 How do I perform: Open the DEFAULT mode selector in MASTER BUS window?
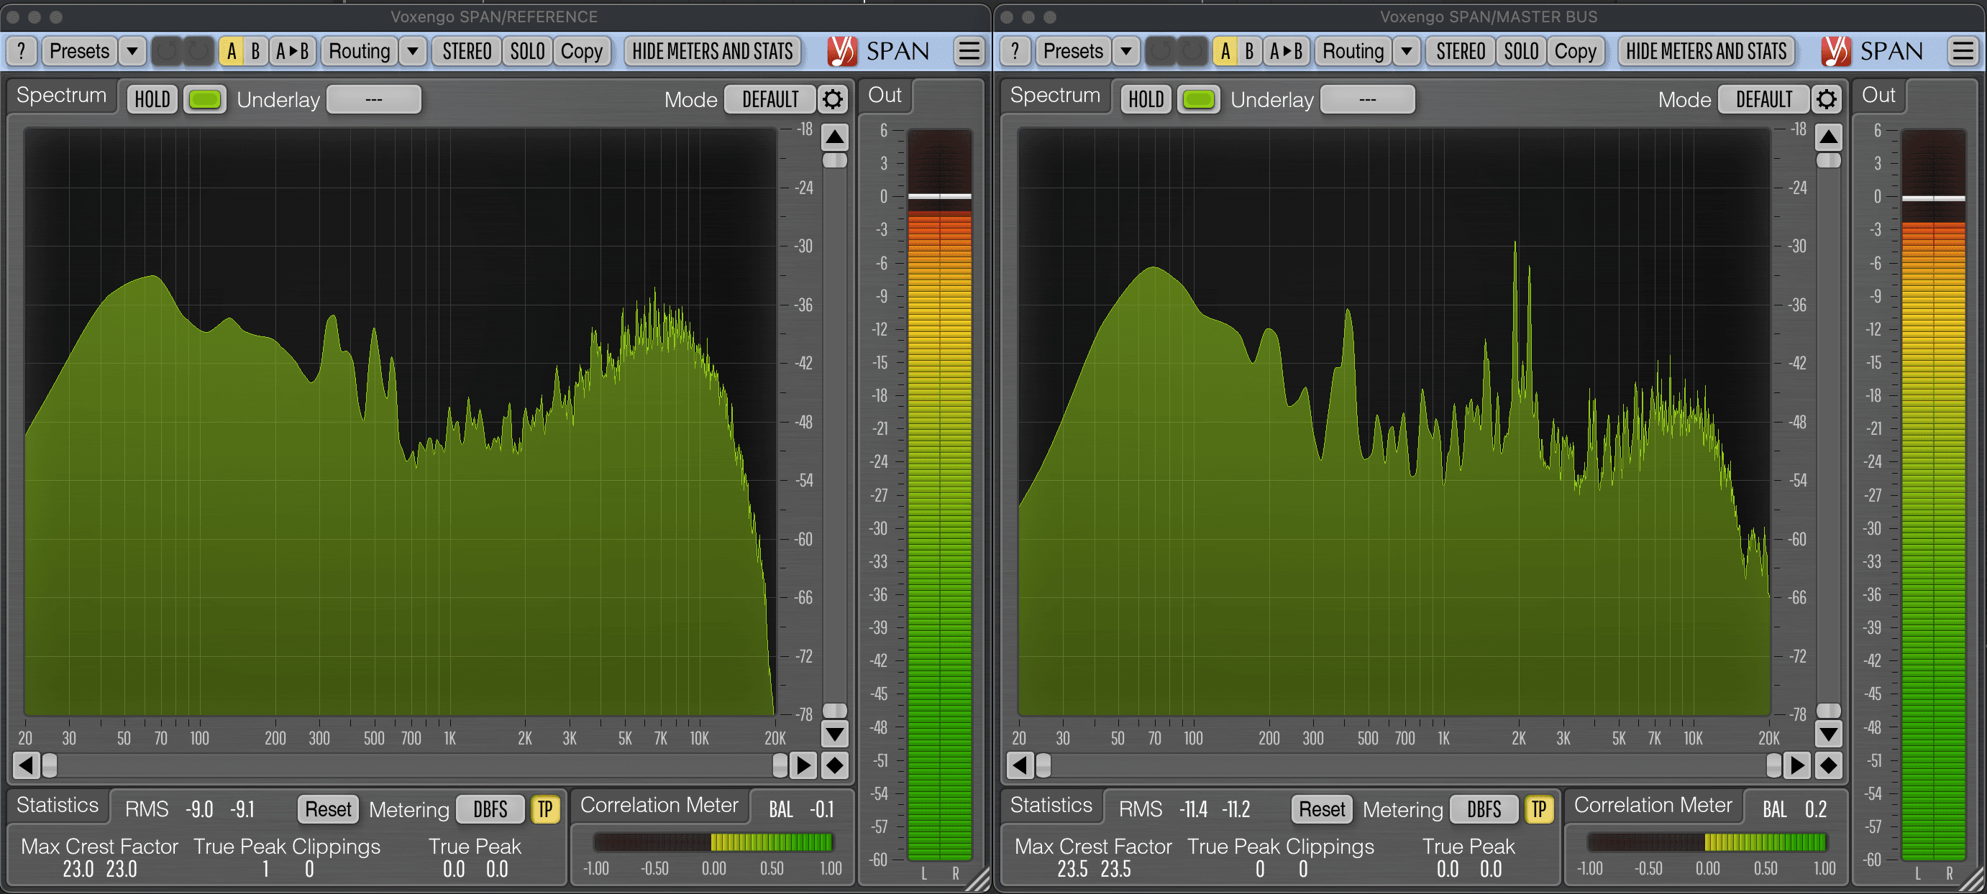(1763, 99)
